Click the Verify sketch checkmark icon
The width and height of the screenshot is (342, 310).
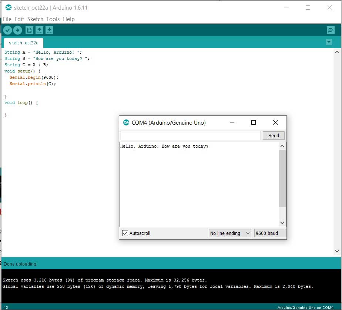pyautogui.click(x=7, y=30)
